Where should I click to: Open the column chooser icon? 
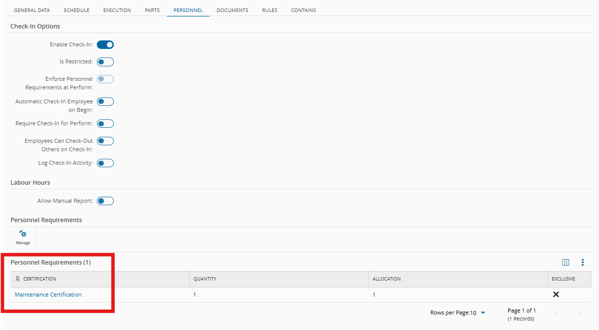coord(566,263)
